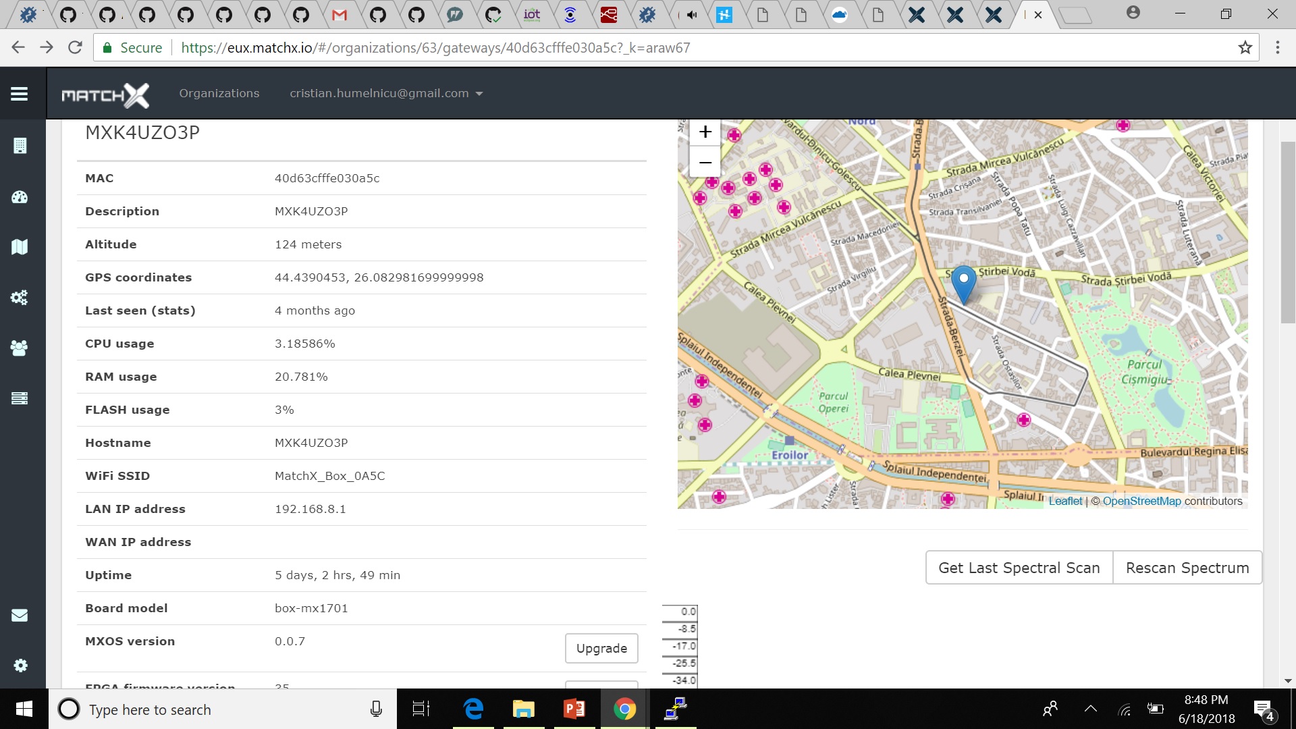
Task: Click the Rescan Spectrum button
Action: (1187, 568)
